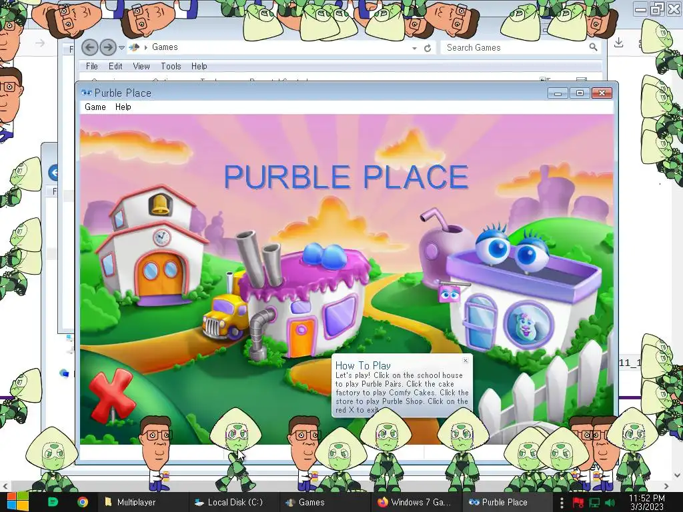Click the Games breadcrumb in address bar
Viewport: 683px width, 512px height.
(x=165, y=47)
